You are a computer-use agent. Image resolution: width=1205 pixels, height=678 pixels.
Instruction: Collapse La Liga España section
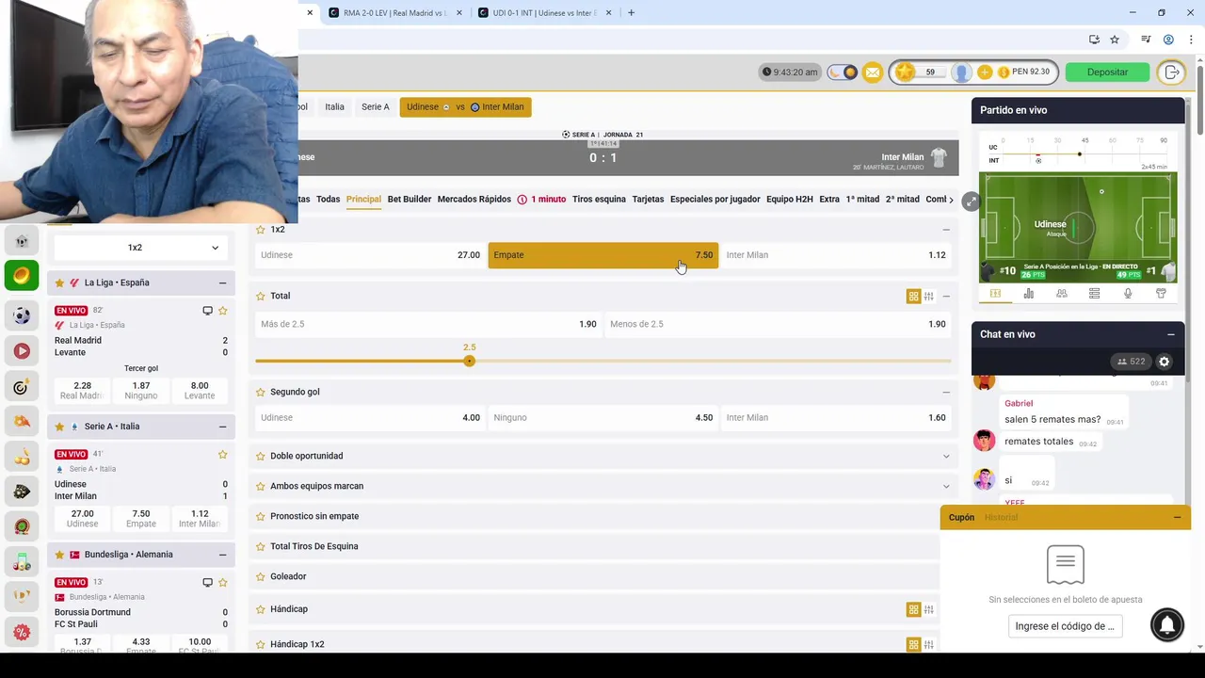pyautogui.click(x=222, y=283)
